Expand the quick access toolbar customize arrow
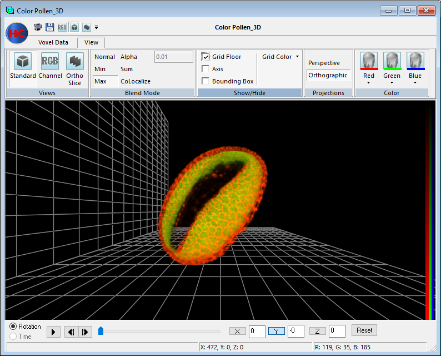Image resolution: width=441 pixels, height=356 pixels. (97, 27)
